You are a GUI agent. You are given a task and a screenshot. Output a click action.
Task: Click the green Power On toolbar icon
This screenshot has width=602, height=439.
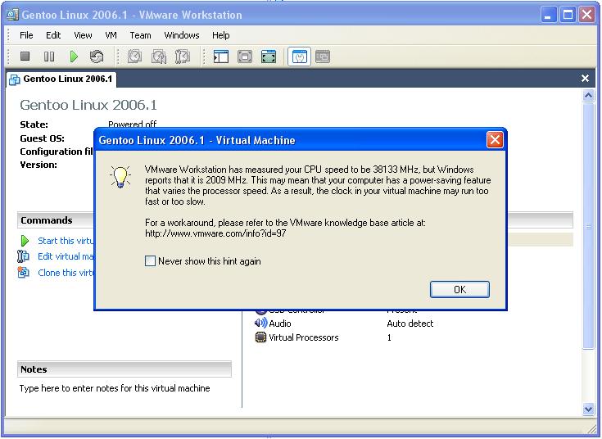coord(74,57)
